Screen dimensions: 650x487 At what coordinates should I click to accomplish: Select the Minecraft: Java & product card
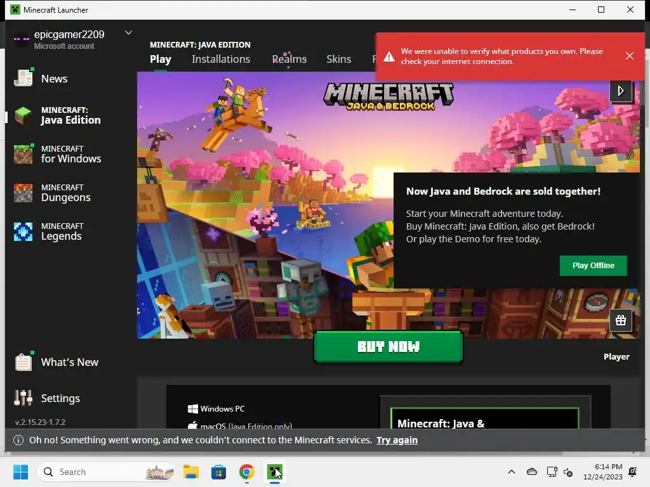[x=484, y=419]
